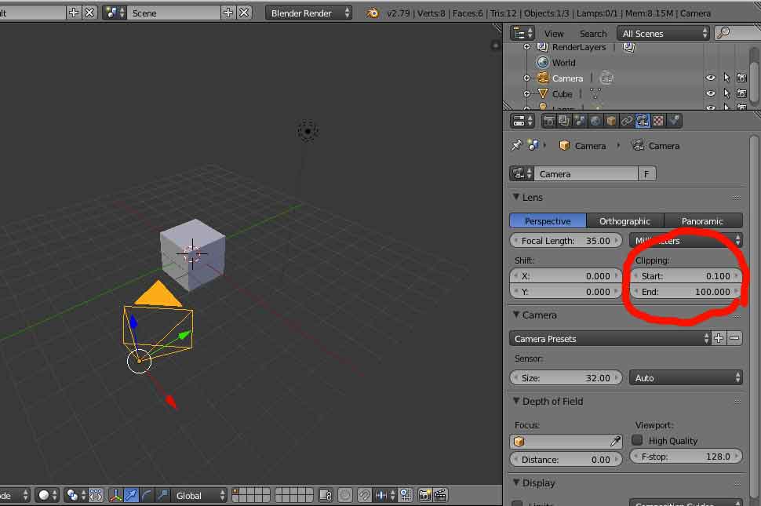
Task: Add a new screen layout with plus
Action: tap(73, 13)
